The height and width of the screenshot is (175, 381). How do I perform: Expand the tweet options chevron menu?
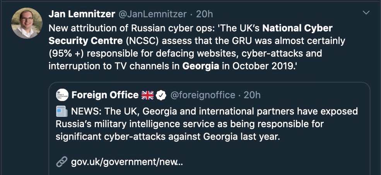pyautogui.click(x=366, y=13)
